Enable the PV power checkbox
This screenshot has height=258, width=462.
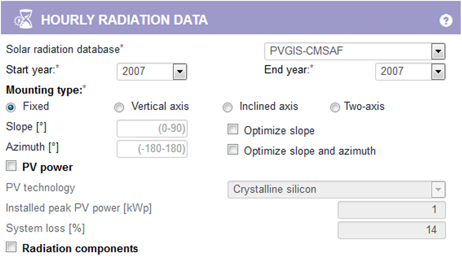coord(11,167)
